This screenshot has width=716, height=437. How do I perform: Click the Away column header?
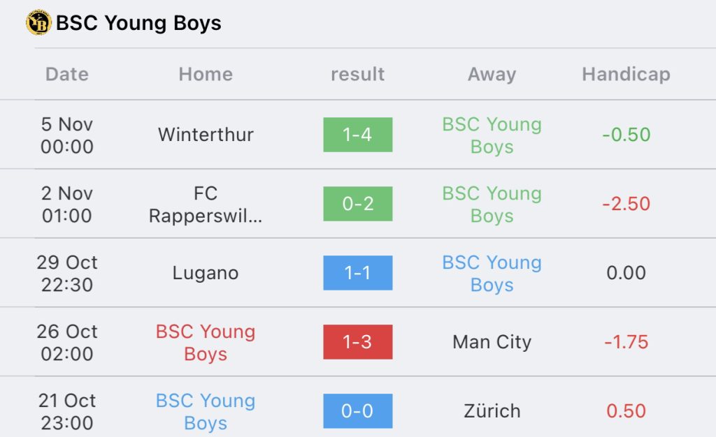click(492, 74)
